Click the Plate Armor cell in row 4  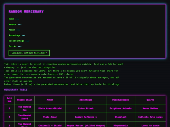coord(50,117)
